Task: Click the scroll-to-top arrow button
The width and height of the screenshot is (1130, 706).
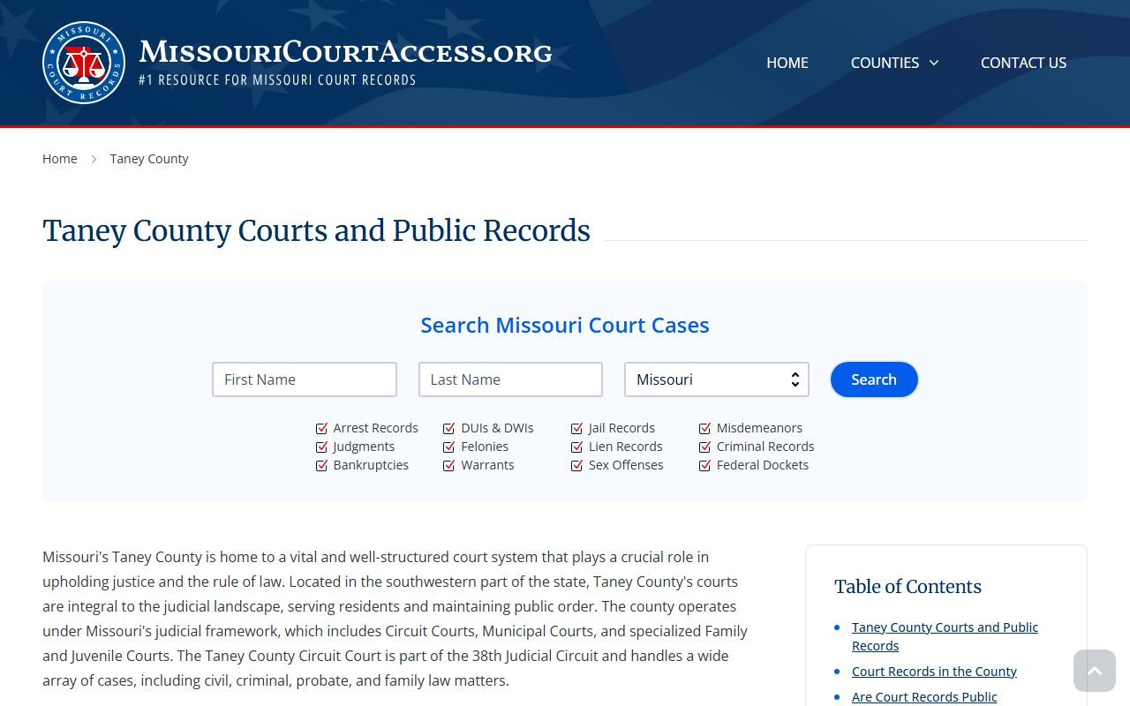Action: click(x=1095, y=671)
